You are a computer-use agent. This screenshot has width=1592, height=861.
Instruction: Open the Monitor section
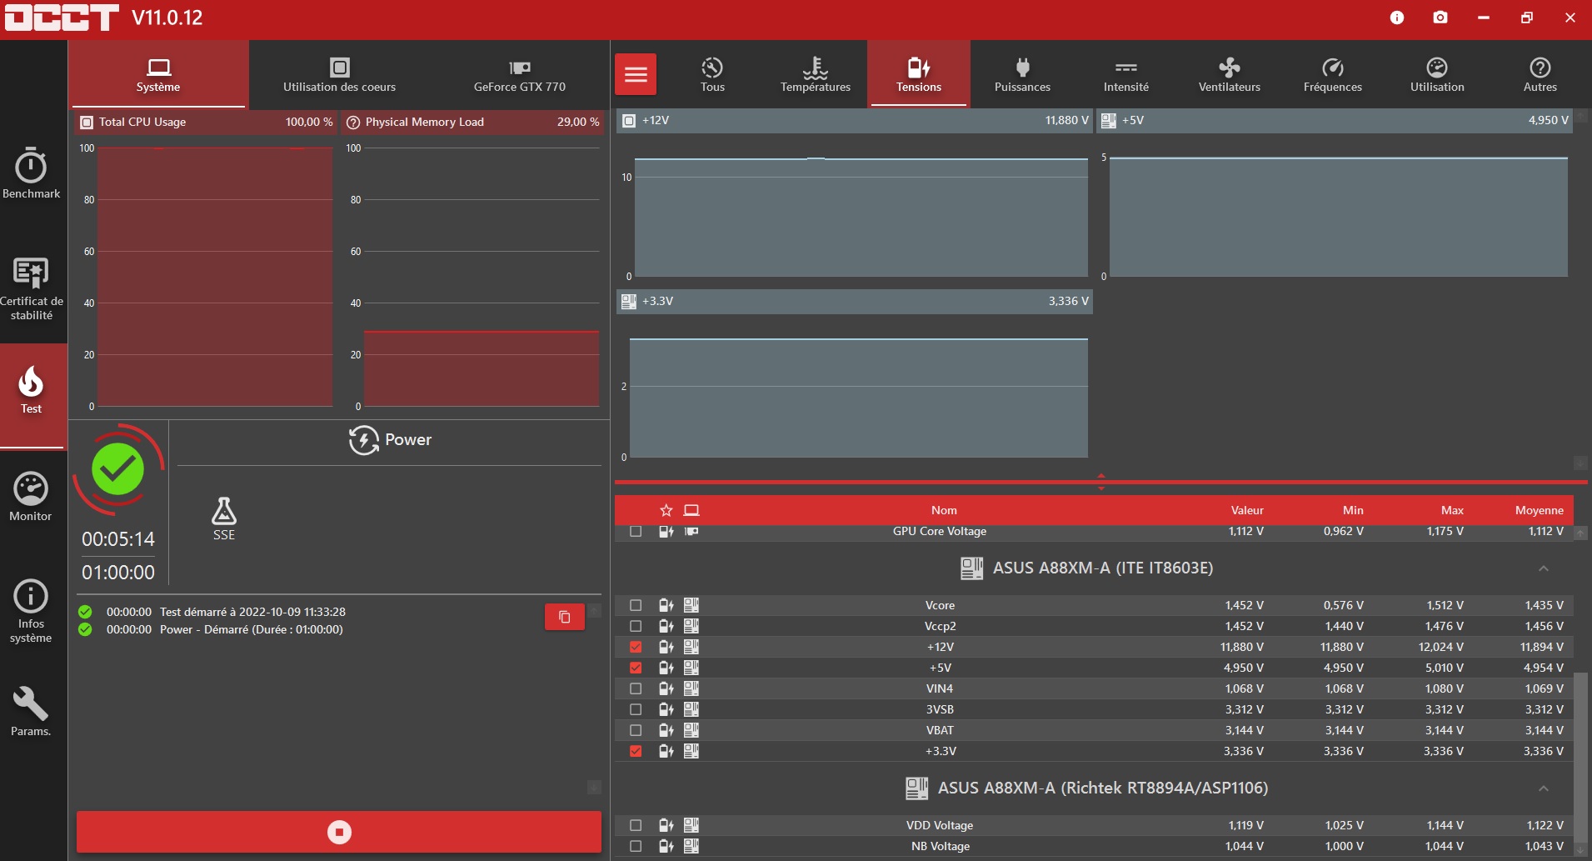click(x=31, y=497)
